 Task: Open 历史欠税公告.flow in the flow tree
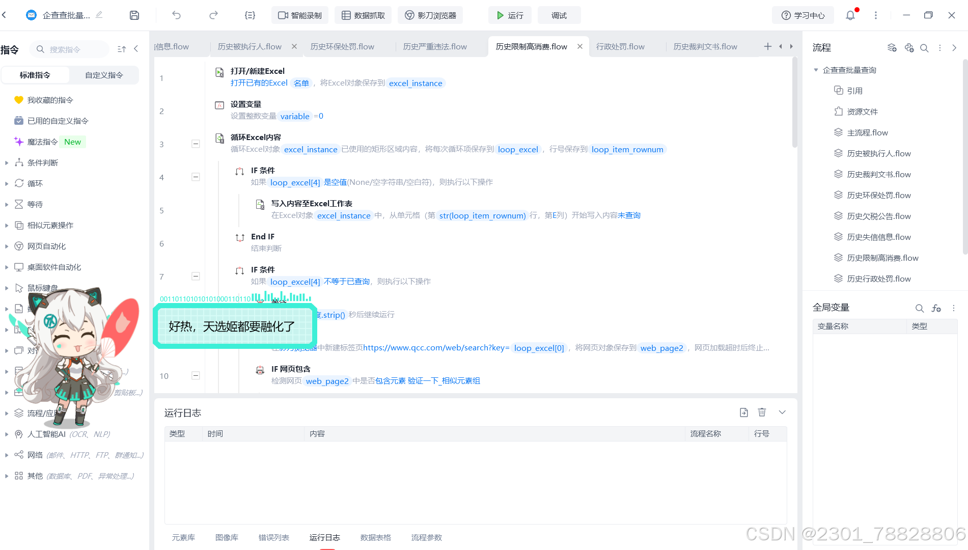point(879,216)
